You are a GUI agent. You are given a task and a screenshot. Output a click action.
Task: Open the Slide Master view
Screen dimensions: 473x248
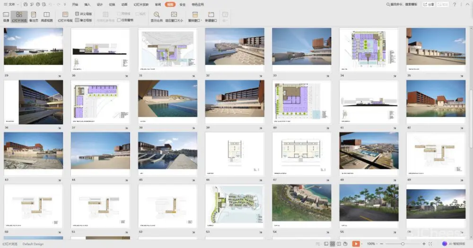(x=65, y=17)
